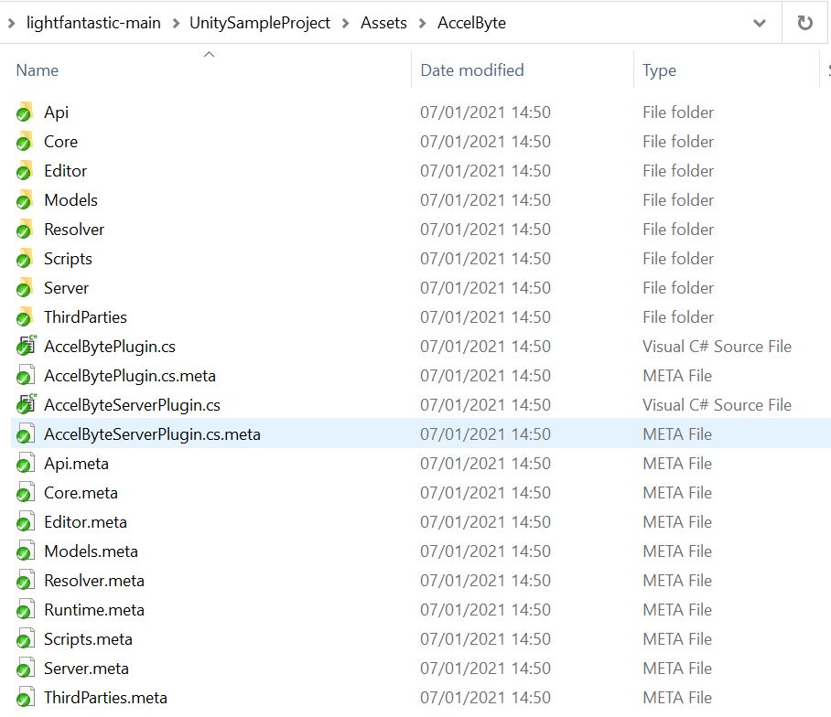This screenshot has height=717, width=831.
Task: Click the Models.meta file icon
Action: 25,551
